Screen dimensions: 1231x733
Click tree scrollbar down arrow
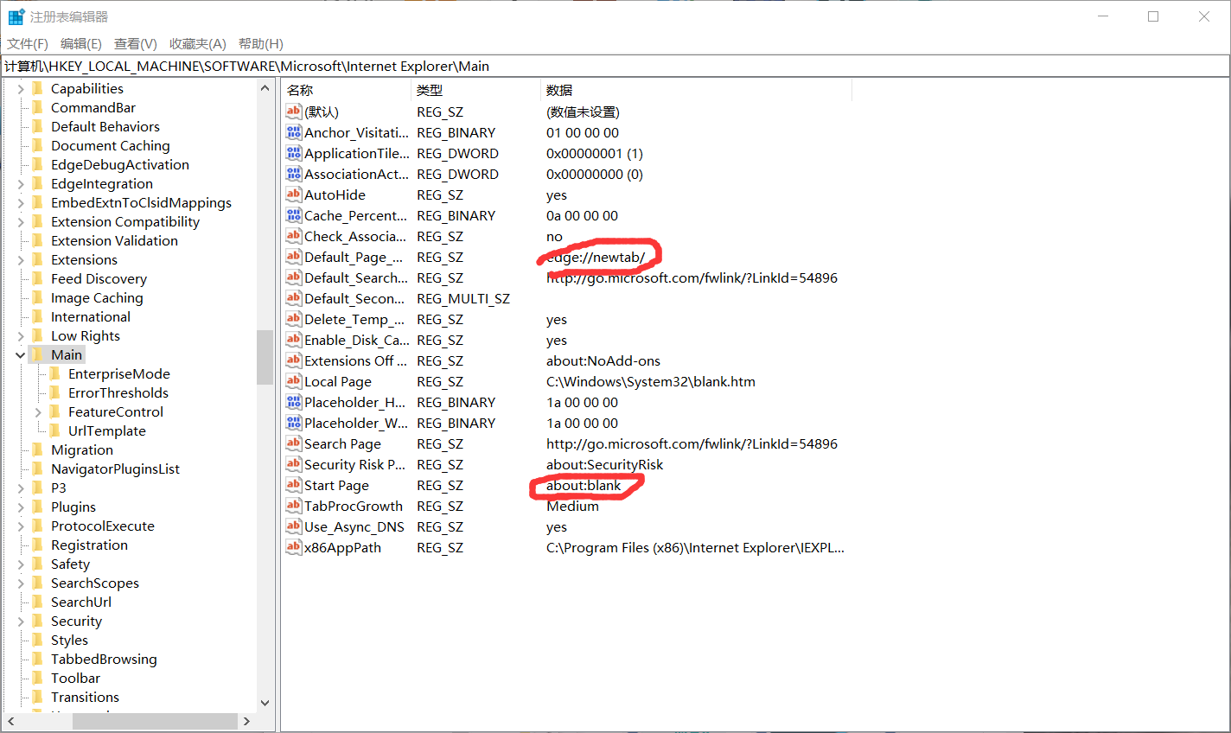click(265, 703)
